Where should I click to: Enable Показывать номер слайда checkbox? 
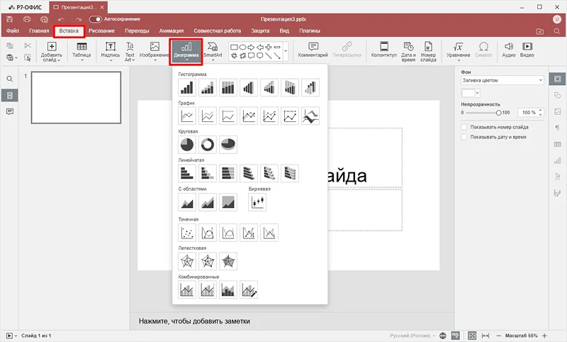pos(464,127)
